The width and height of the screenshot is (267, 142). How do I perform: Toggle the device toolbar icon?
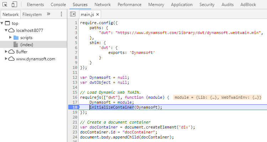pyautogui.click(x=15, y=5)
